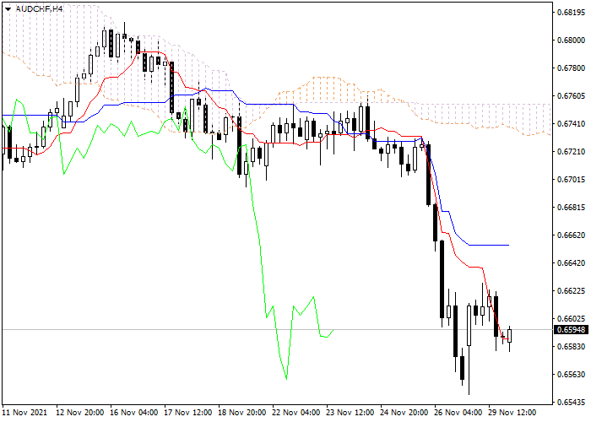The height and width of the screenshot is (422, 591).
Task: Click the 22 Nov 04:00 time label
Action: point(296,413)
